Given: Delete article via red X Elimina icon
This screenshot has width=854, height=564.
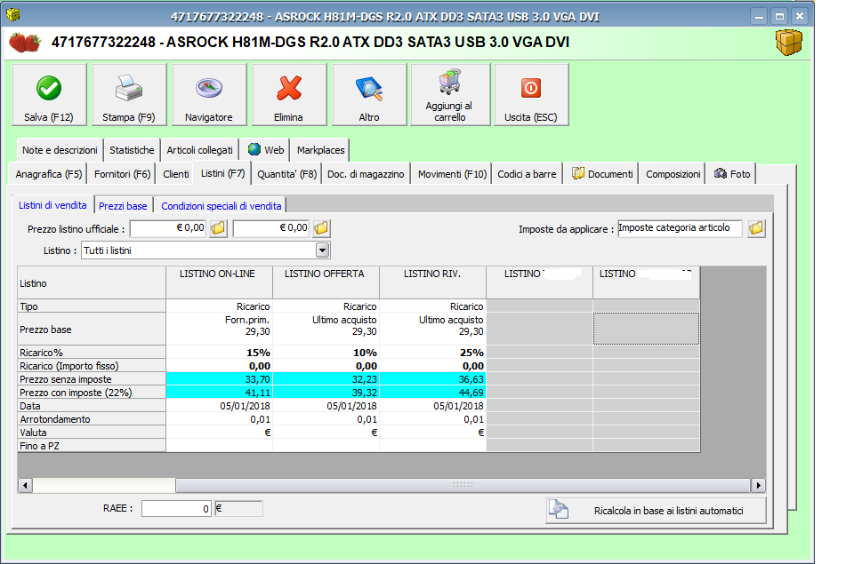Looking at the screenshot, I should (288, 88).
